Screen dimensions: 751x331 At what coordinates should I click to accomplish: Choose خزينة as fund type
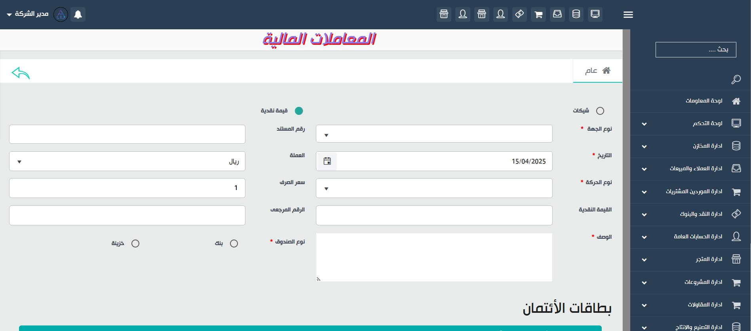click(135, 243)
